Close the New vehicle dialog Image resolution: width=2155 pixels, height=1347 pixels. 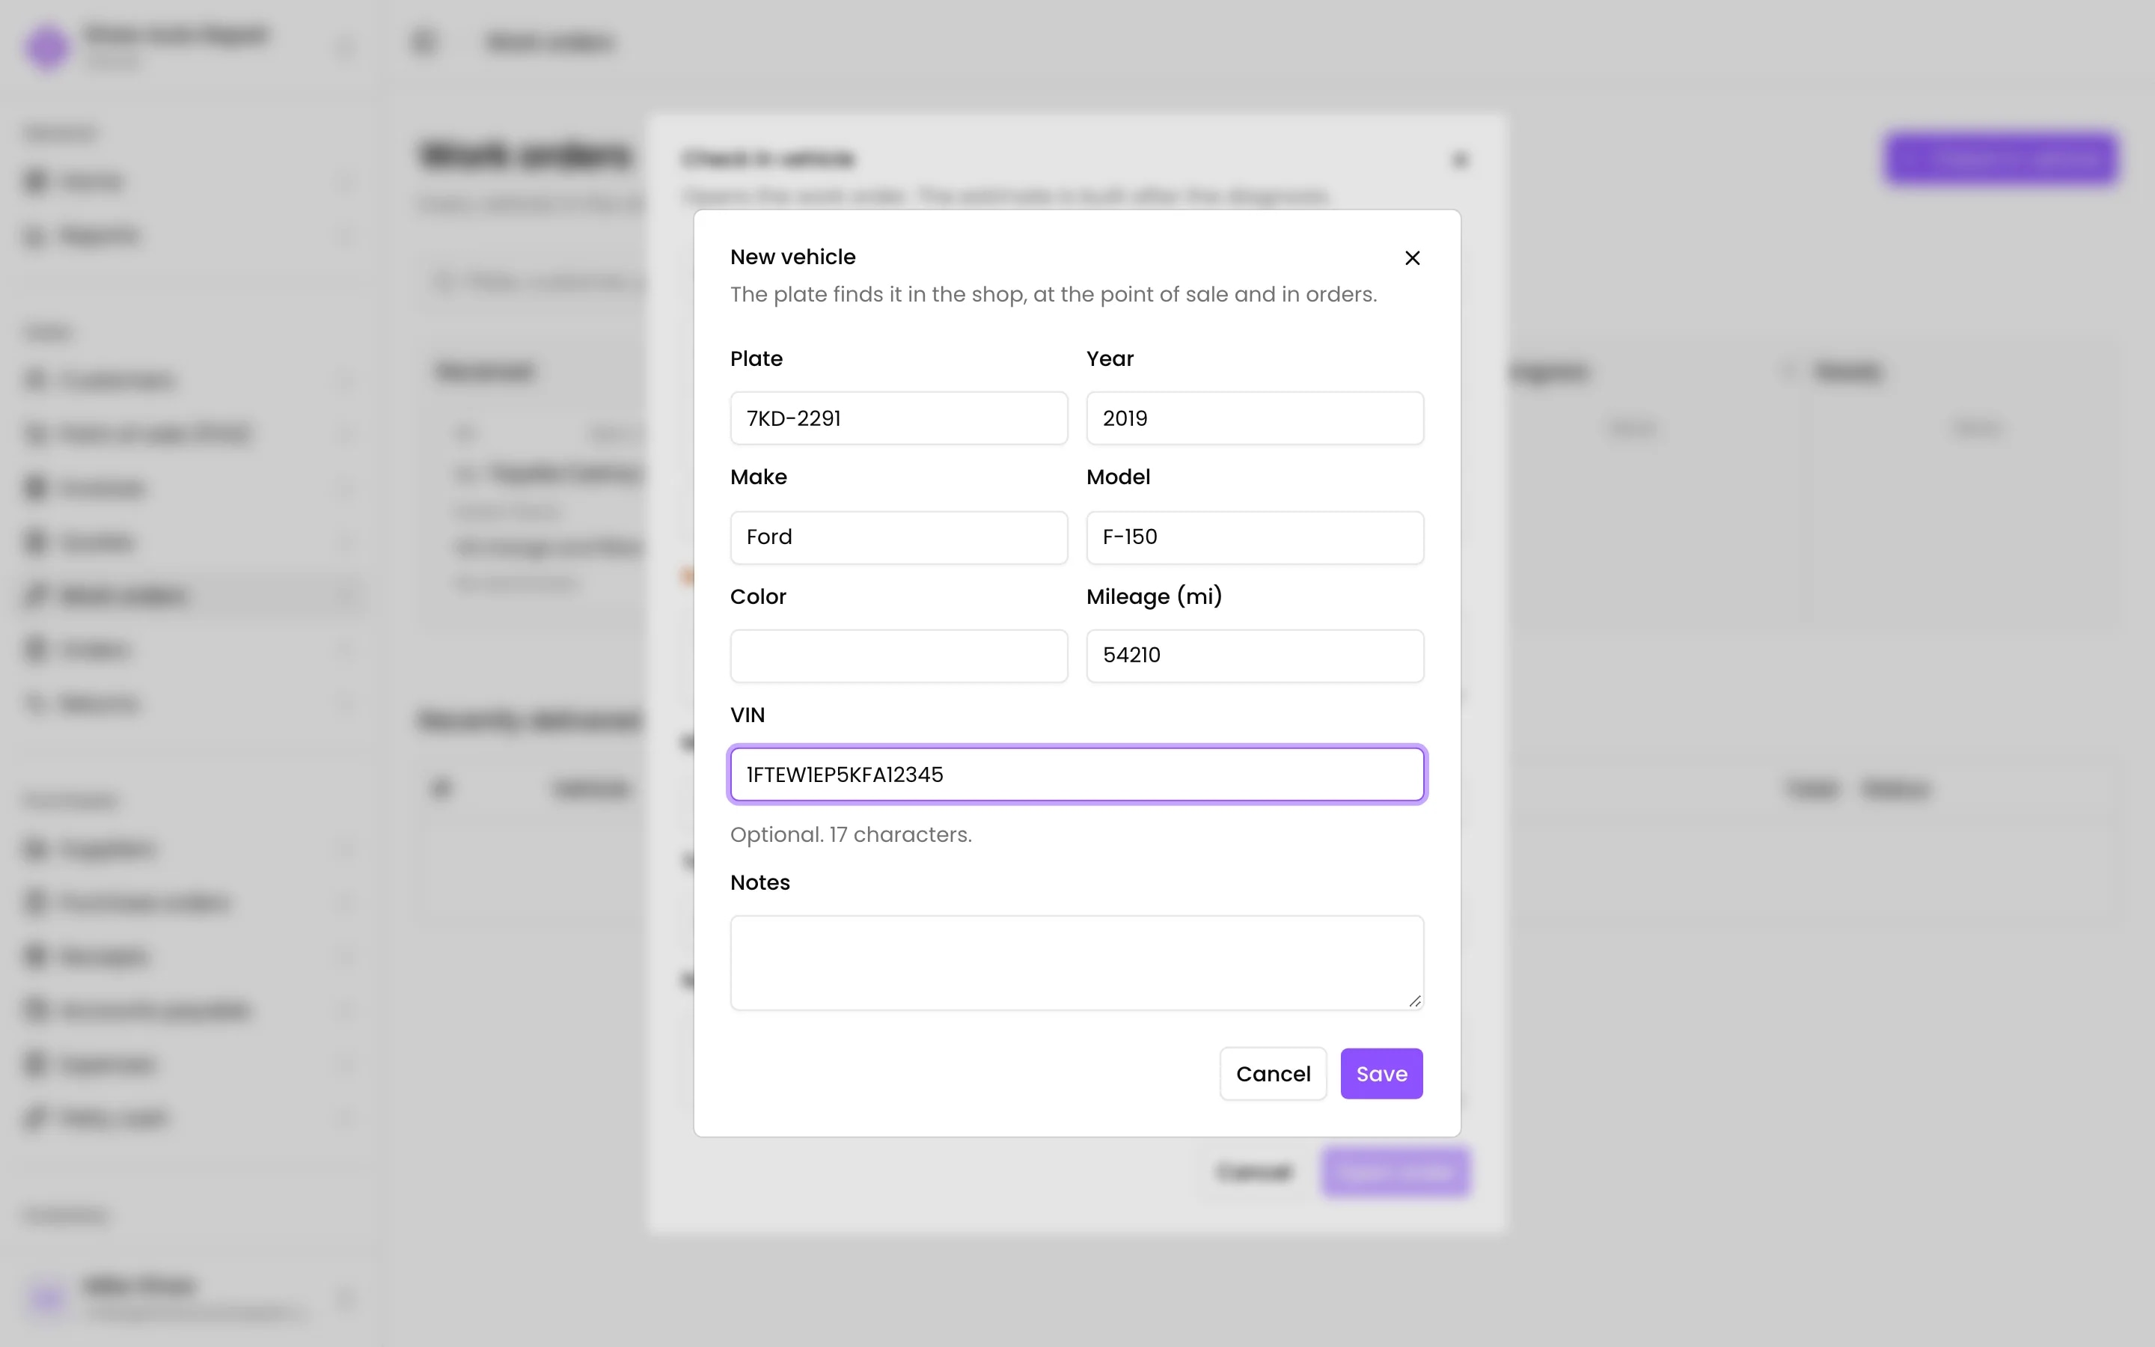(1412, 257)
